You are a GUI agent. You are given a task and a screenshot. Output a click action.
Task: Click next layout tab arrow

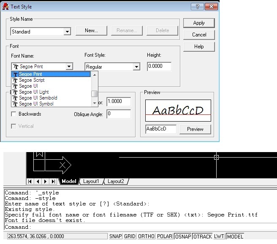point(46,181)
